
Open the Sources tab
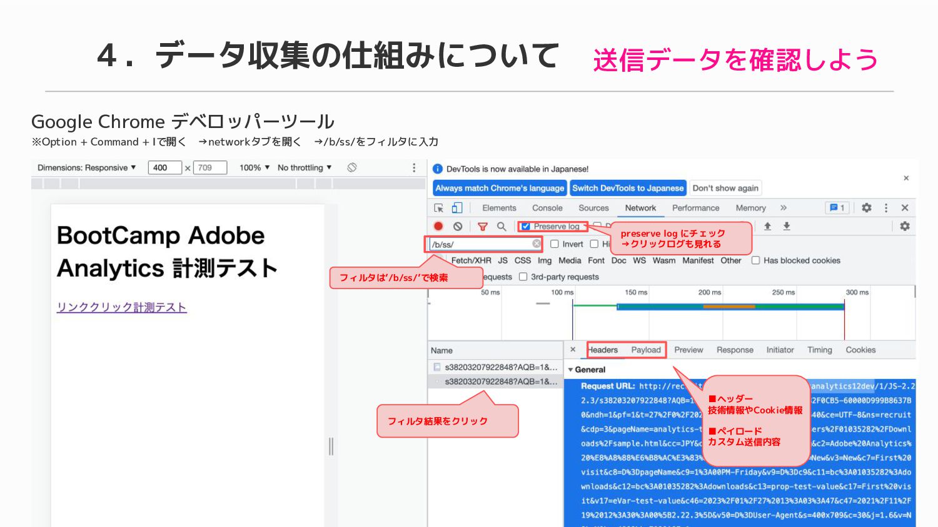coord(593,208)
